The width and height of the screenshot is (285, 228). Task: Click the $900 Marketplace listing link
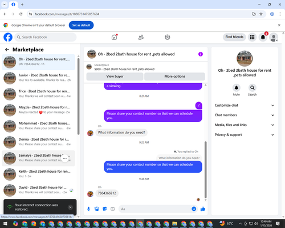point(124,69)
